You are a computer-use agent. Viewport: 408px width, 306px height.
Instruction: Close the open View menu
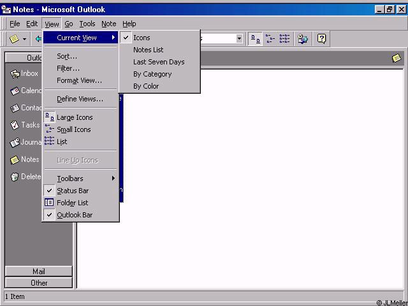coord(52,24)
